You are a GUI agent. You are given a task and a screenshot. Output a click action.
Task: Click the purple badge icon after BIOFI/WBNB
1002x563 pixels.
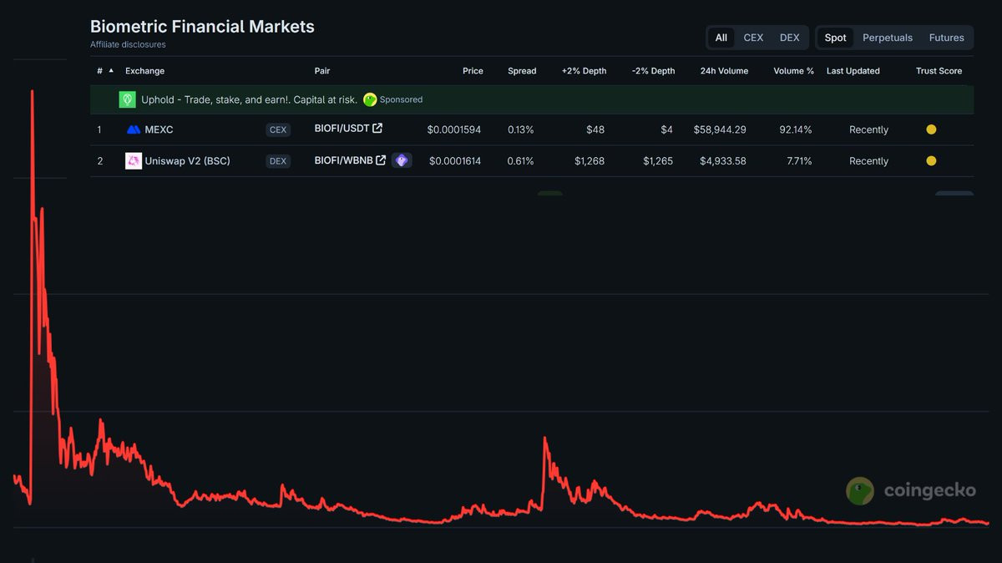point(402,160)
